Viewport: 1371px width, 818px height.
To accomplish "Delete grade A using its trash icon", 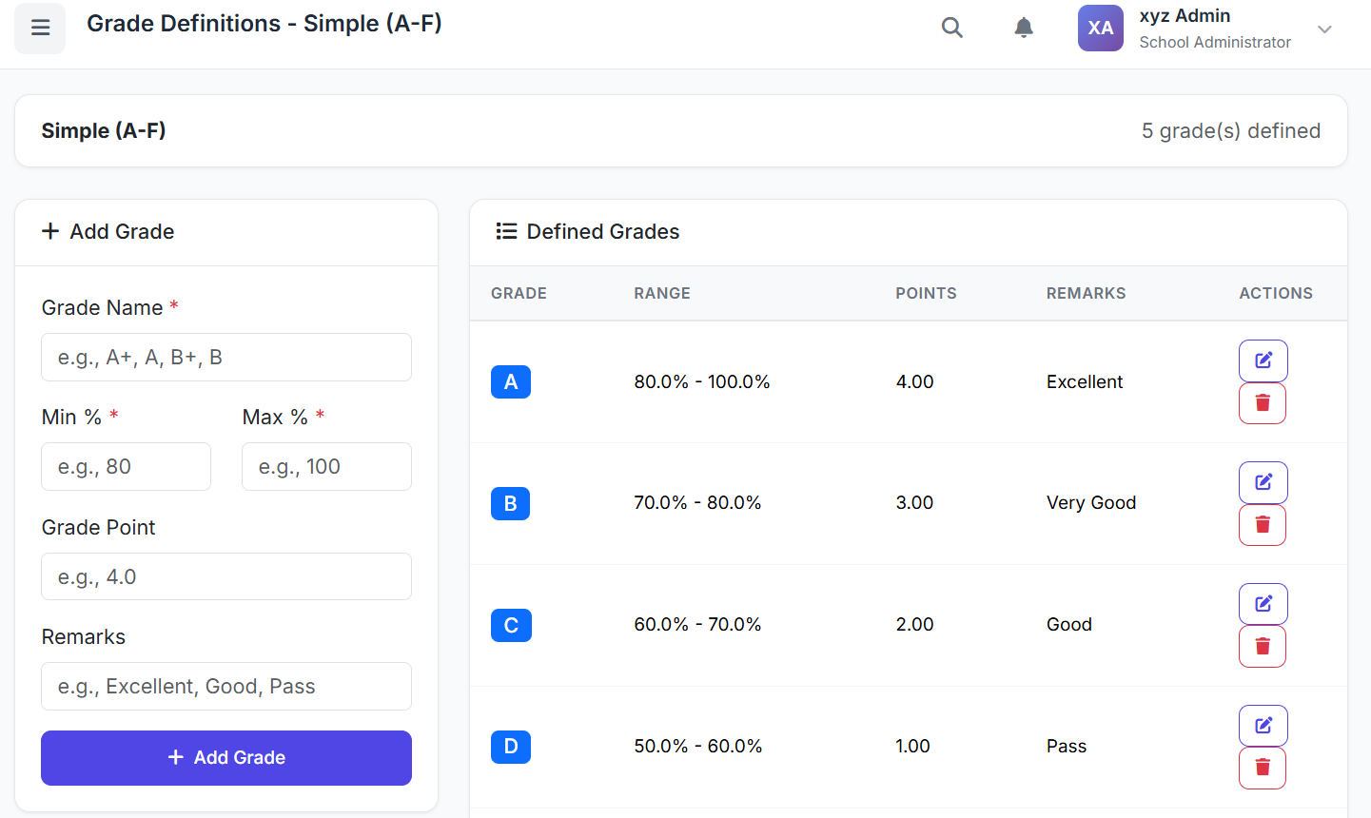I will 1263,402.
